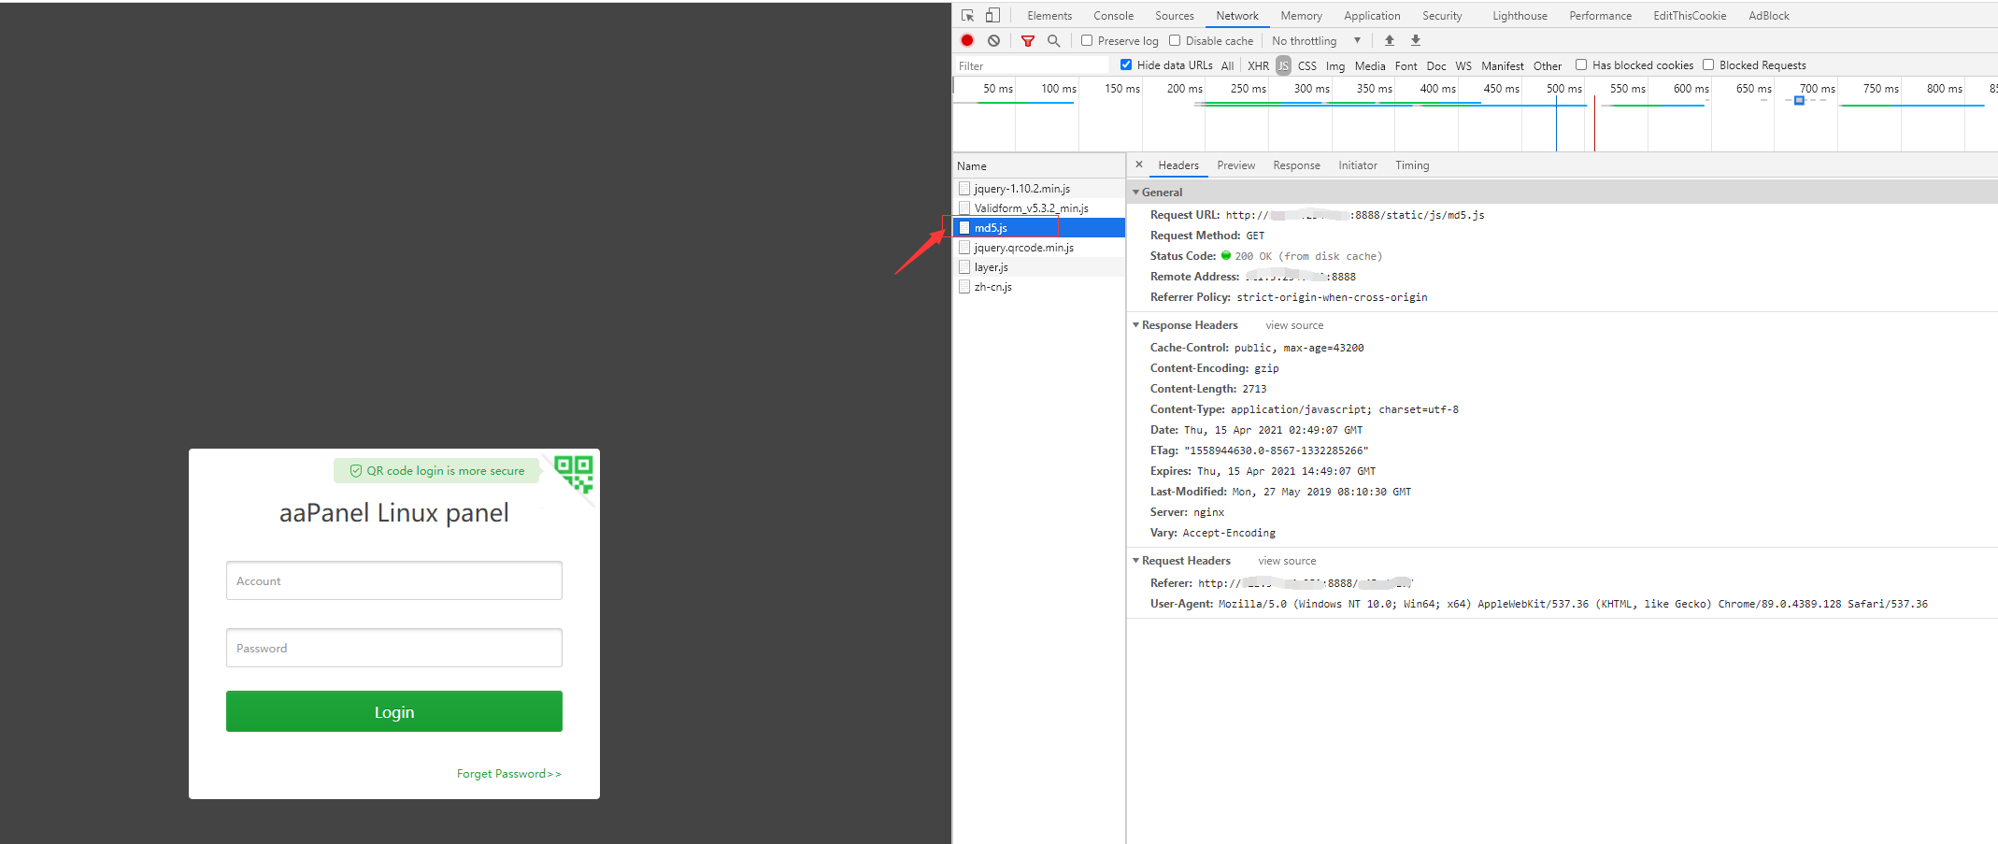This screenshot has height=844, width=1998.
Task: Focus the Password input field
Action: click(x=394, y=648)
